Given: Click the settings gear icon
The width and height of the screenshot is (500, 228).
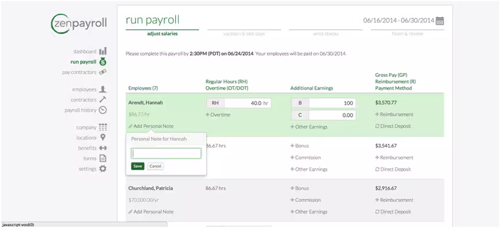Looking at the screenshot, I should (x=103, y=169).
